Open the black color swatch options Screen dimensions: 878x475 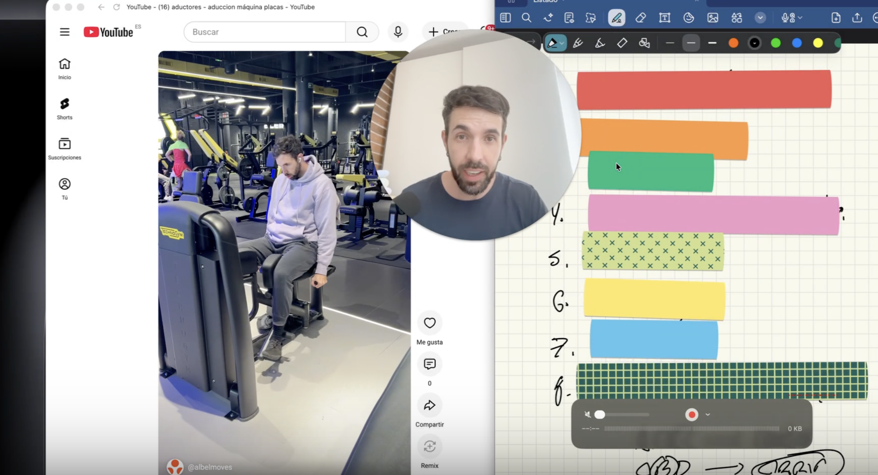tap(754, 43)
